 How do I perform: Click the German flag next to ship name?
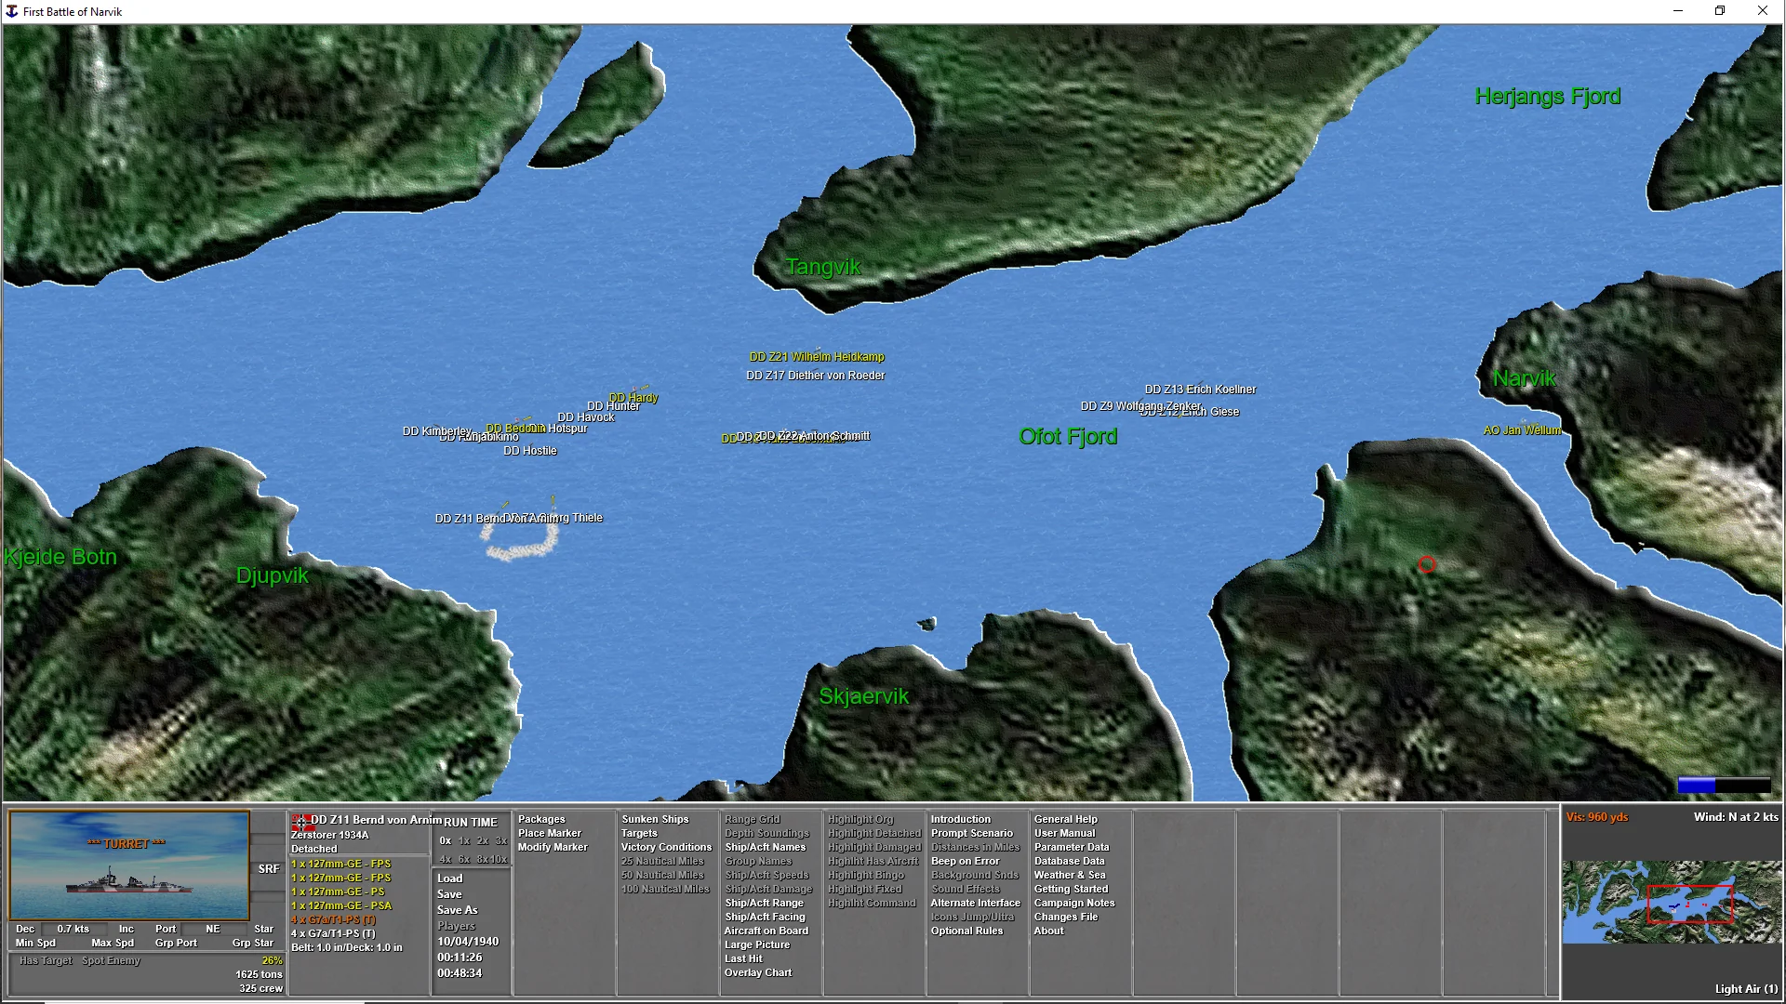(300, 821)
